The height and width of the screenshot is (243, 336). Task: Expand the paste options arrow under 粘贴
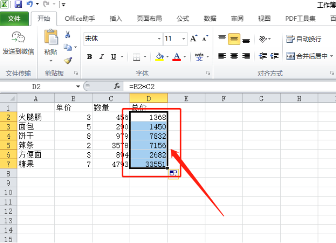coord(51,61)
